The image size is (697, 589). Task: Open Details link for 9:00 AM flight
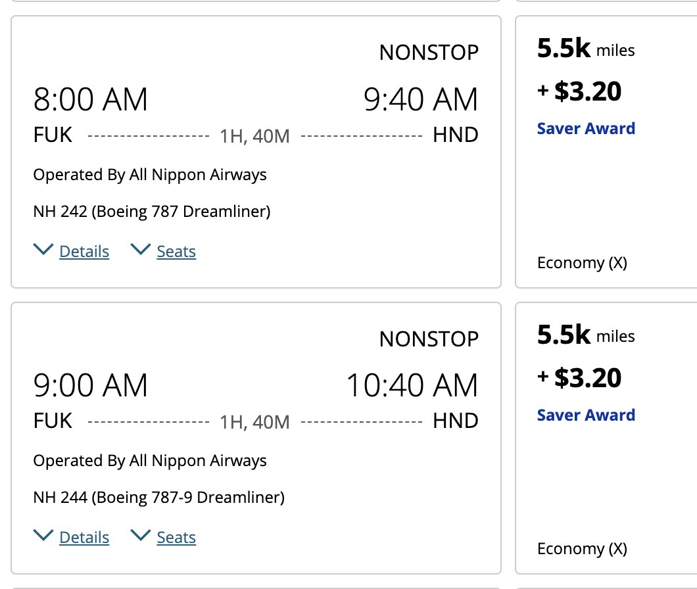click(84, 538)
